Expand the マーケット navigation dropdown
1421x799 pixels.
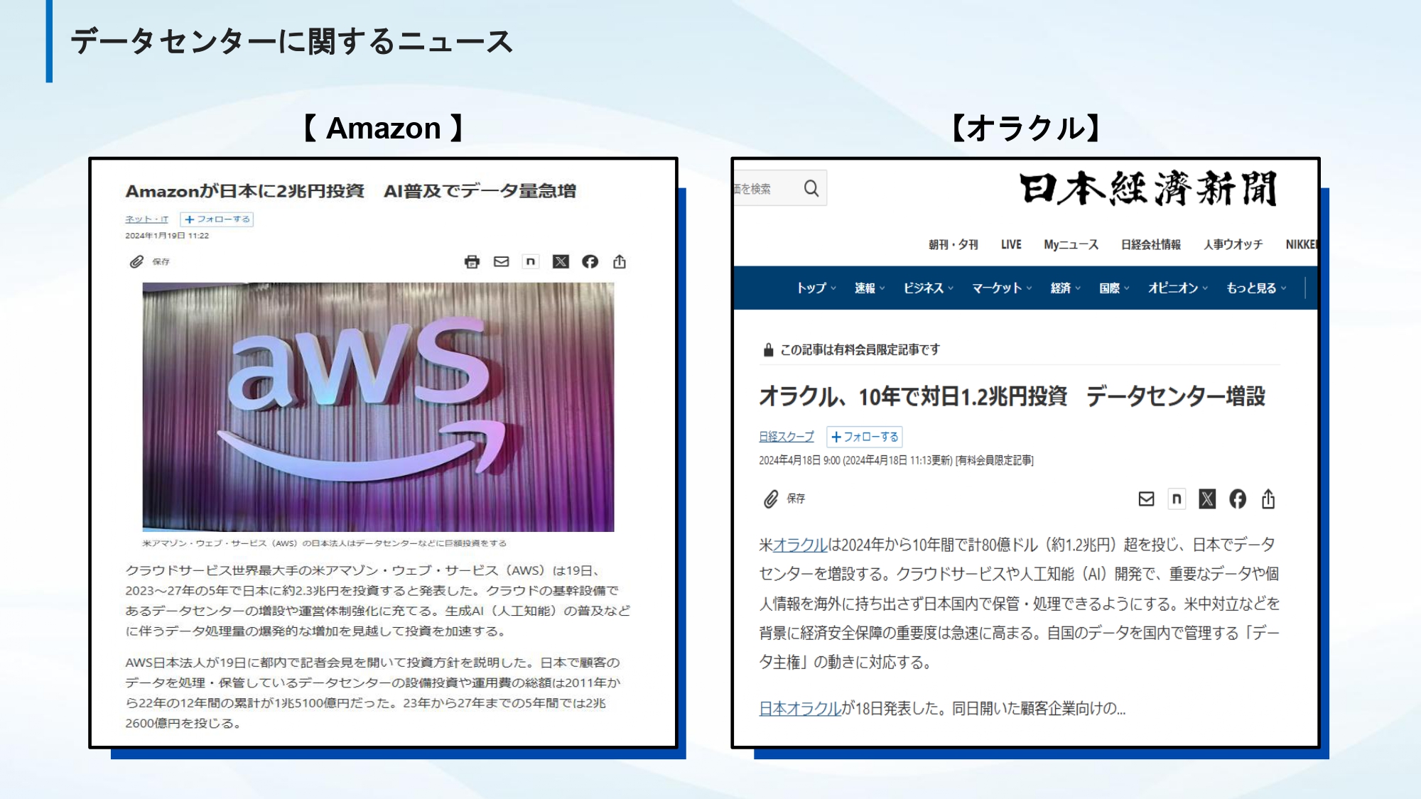[x=1002, y=288]
